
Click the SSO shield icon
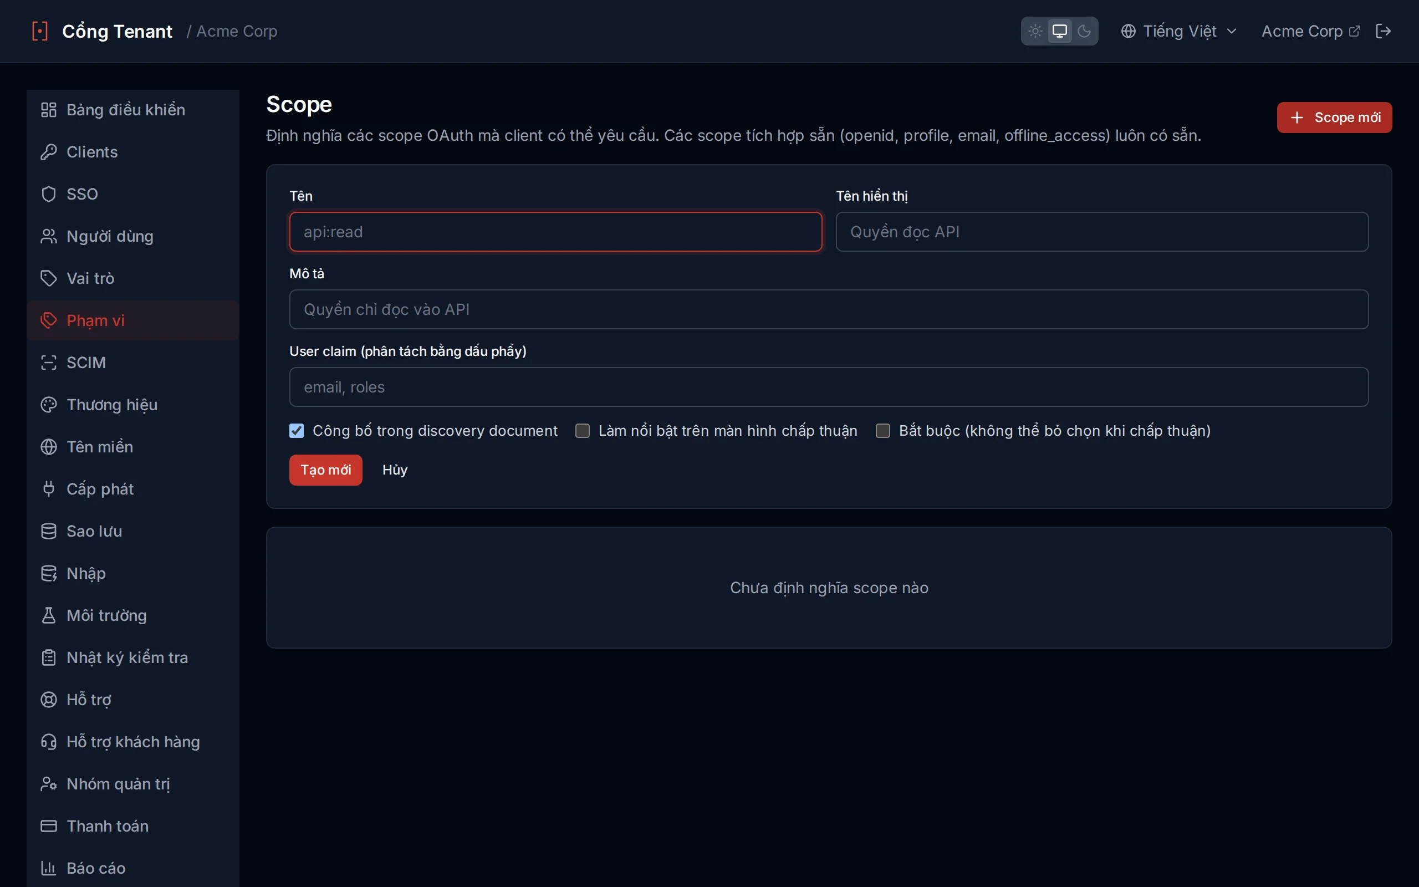coord(49,194)
